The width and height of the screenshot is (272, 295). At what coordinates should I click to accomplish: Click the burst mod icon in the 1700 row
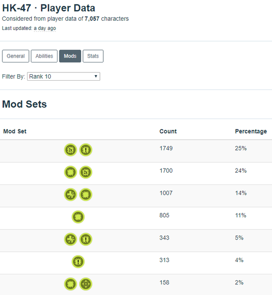71,172
